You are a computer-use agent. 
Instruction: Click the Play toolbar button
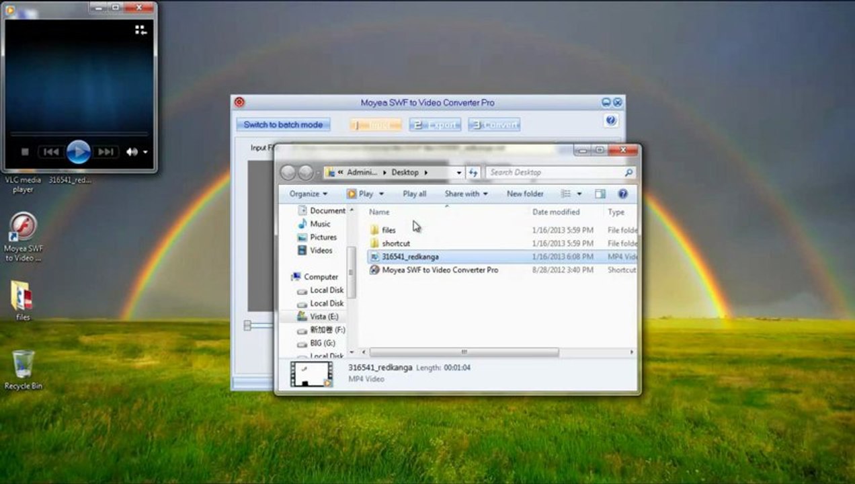360,194
